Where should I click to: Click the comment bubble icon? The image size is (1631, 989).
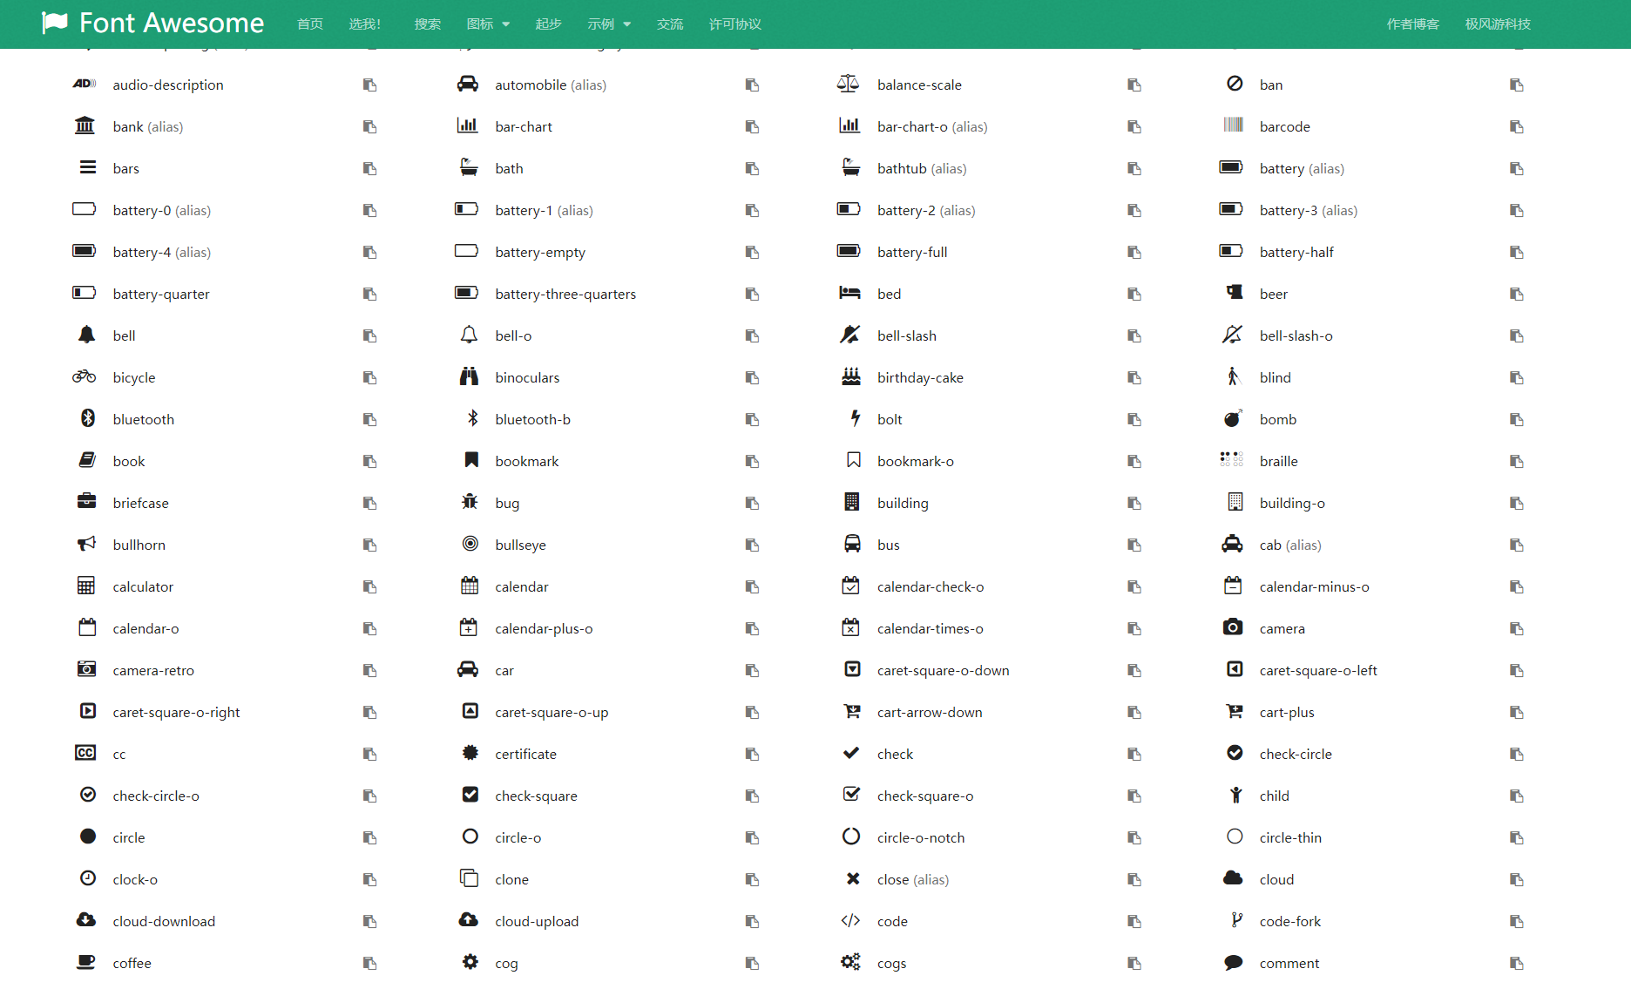pos(1233,962)
